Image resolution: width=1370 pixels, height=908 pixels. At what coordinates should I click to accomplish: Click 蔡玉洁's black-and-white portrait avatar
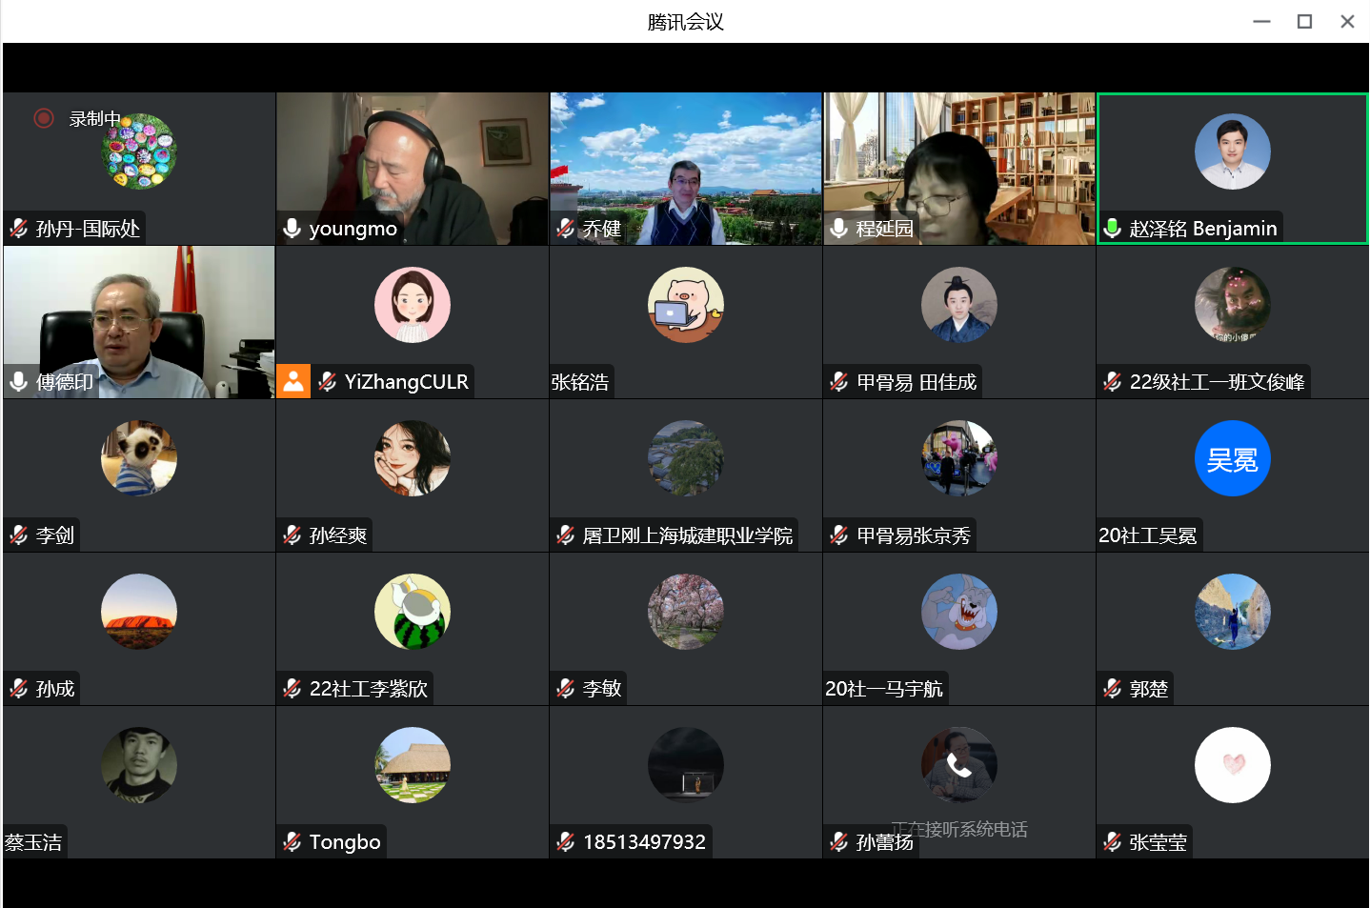(x=139, y=765)
